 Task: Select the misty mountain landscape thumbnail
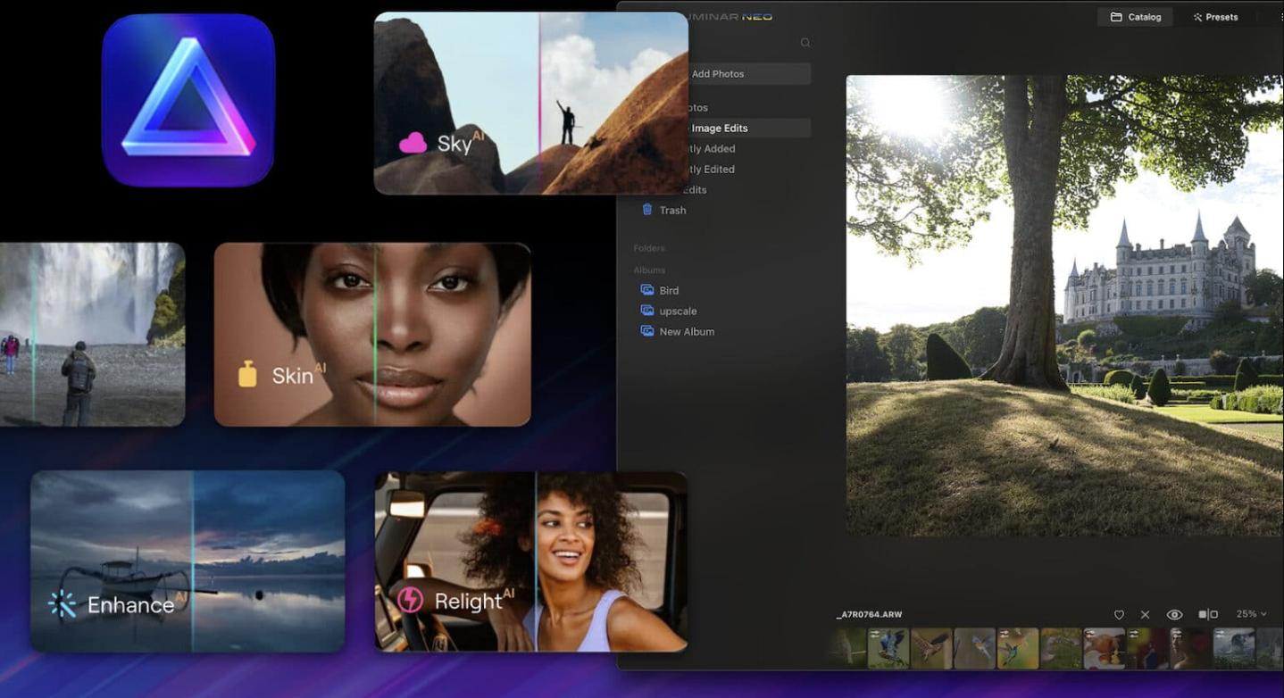pyautogui.click(x=1234, y=648)
